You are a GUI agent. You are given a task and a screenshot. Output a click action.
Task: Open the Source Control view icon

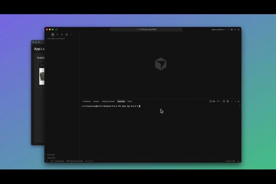coord(62,34)
